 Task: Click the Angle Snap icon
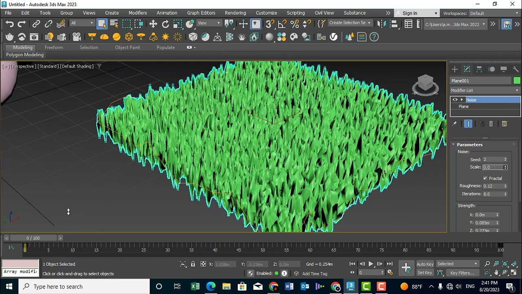(x=282, y=24)
